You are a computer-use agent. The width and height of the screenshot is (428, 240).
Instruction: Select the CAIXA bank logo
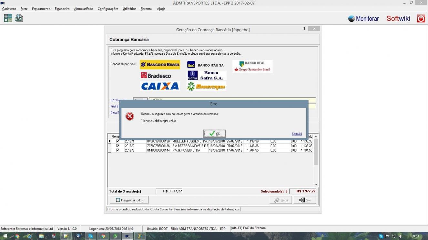(x=160, y=86)
